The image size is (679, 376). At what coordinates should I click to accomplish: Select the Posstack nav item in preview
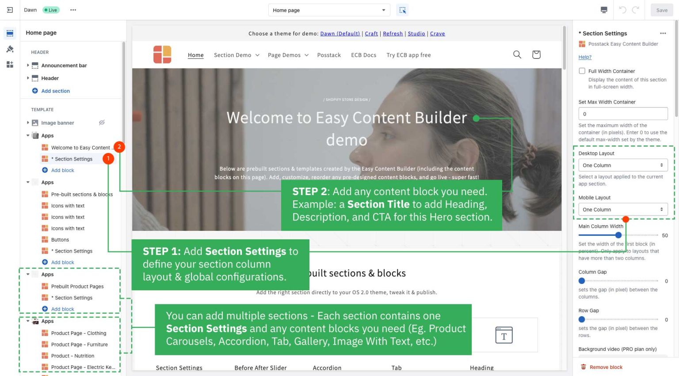(x=329, y=55)
